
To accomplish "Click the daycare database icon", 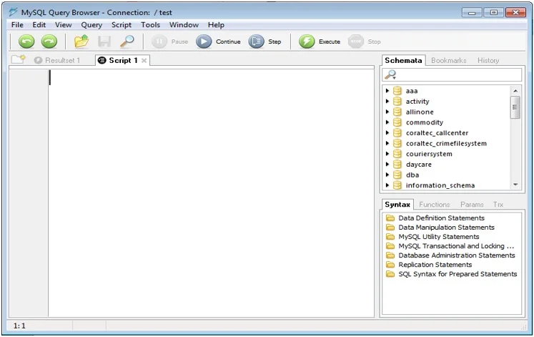I will (x=397, y=165).
